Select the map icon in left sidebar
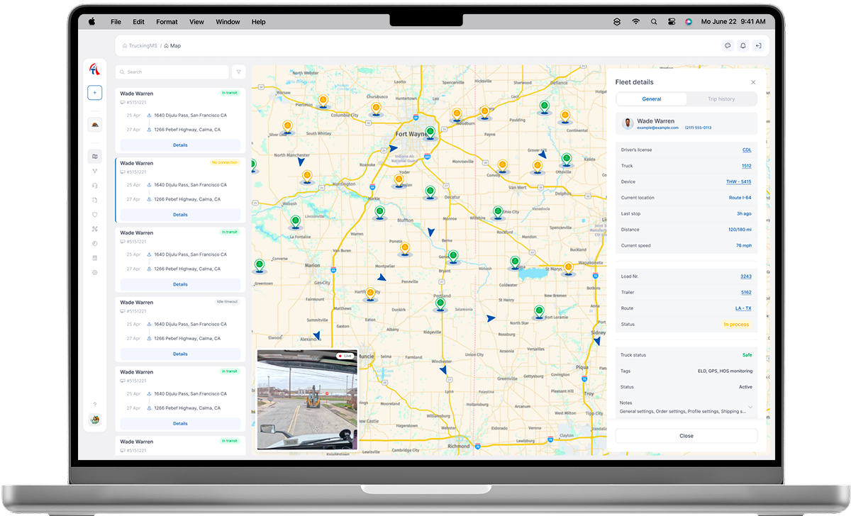The image size is (851, 516). 94,157
